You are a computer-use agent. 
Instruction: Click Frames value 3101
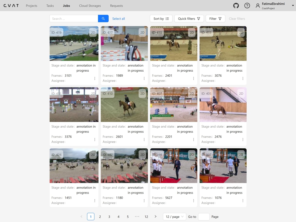[x=68, y=75]
